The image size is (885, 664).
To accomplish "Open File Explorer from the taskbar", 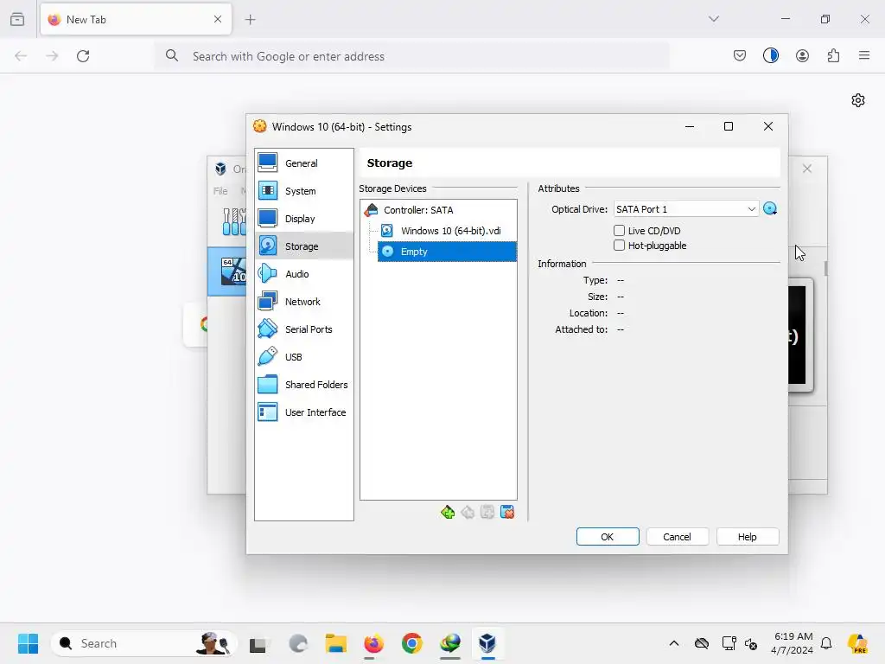I will 336,643.
